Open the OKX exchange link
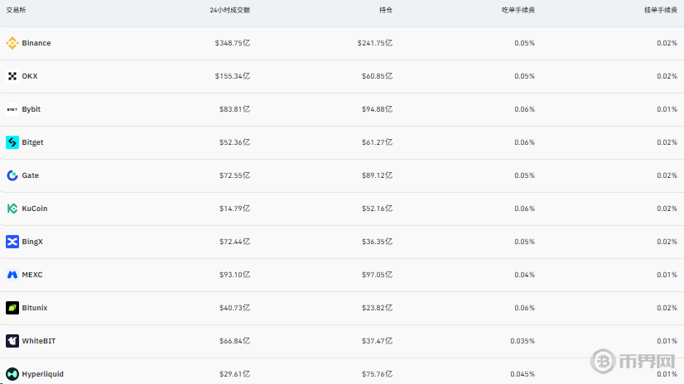The height and width of the screenshot is (384, 684). (30, 76)
